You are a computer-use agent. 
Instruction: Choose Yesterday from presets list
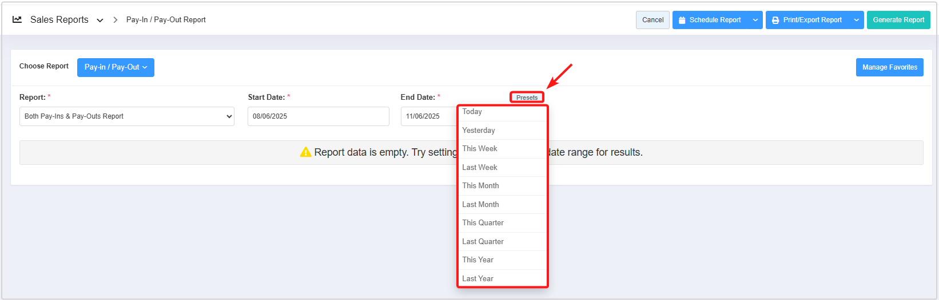point(479,131)
